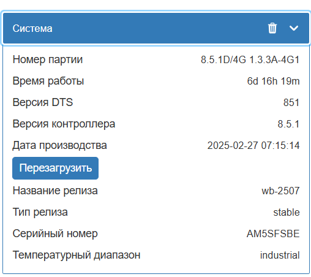Click the Версия контроллера label
This screenshot has width=311, height=277.
pyautogui.click(x=64, y=124)
